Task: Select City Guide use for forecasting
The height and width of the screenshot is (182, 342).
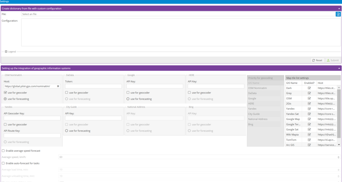Action: [67, 131]
